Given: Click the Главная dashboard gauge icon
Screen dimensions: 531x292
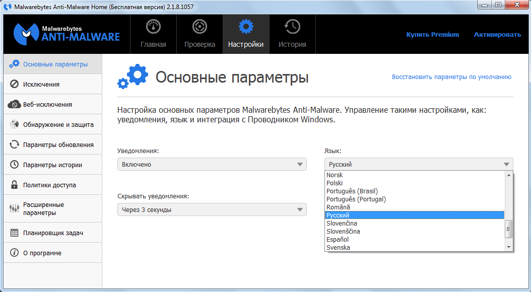Looking at the screenshot, I should tap(154, 27).
